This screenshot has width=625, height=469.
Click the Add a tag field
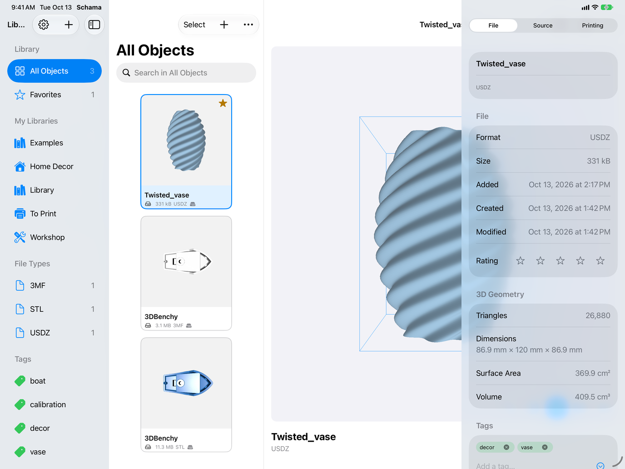coord(535,465)
